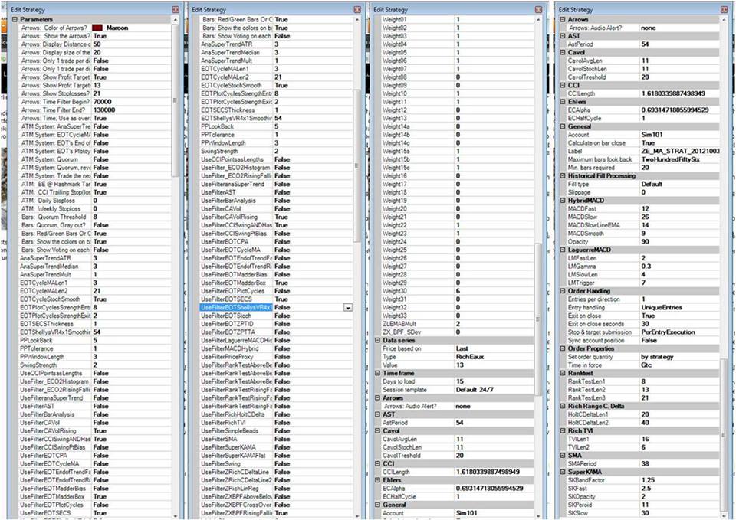
Task: Select the Weight01 row
Action: point(457,20)
